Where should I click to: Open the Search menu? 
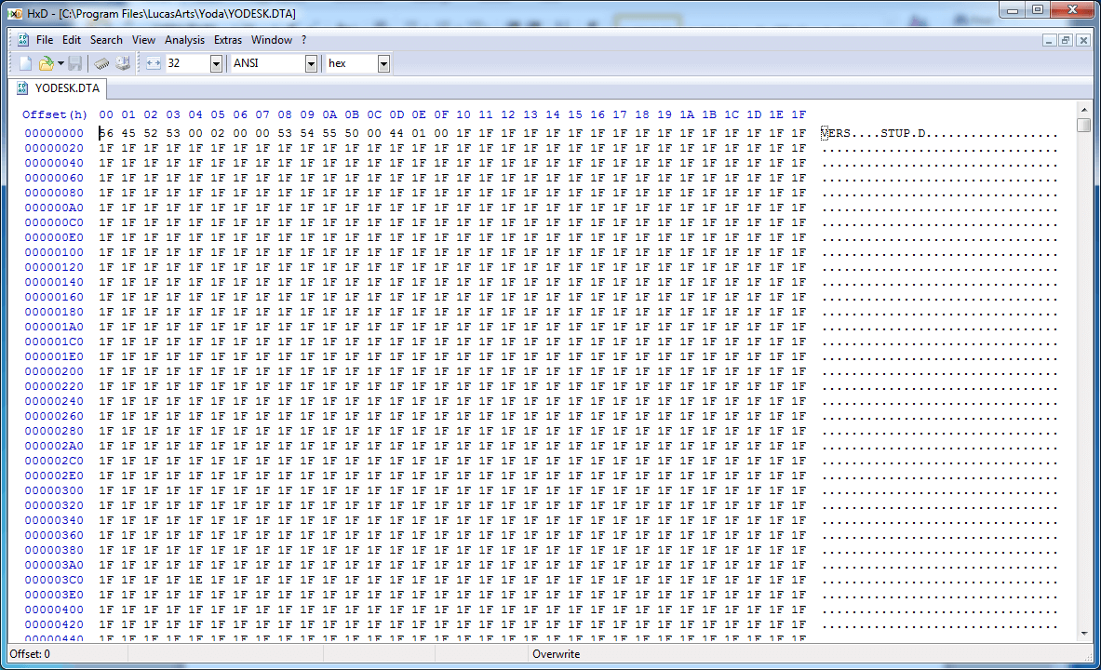[106, 40]
